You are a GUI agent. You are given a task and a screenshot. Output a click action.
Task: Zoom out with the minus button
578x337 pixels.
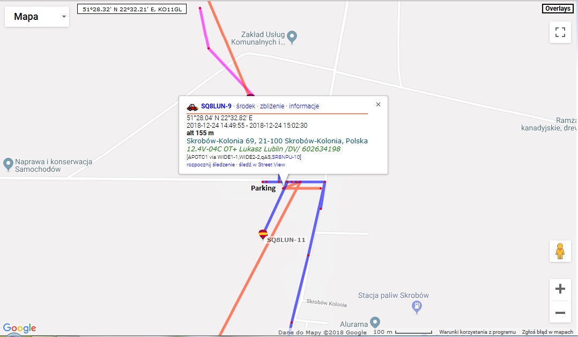[560, 313]
